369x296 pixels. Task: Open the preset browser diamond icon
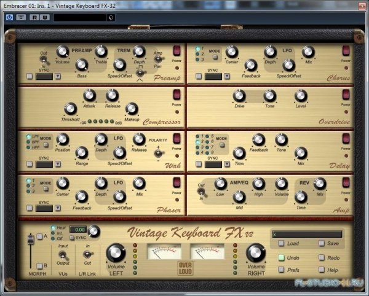tap(111, 18)
